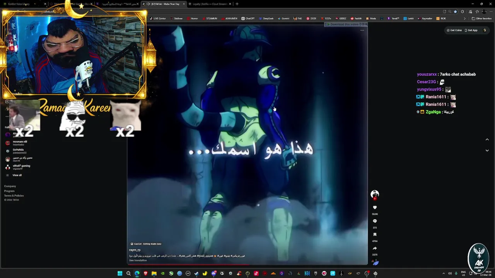Screen dimensions: 495x278
Task: Open View all in the following list
Action: point(17,175)
